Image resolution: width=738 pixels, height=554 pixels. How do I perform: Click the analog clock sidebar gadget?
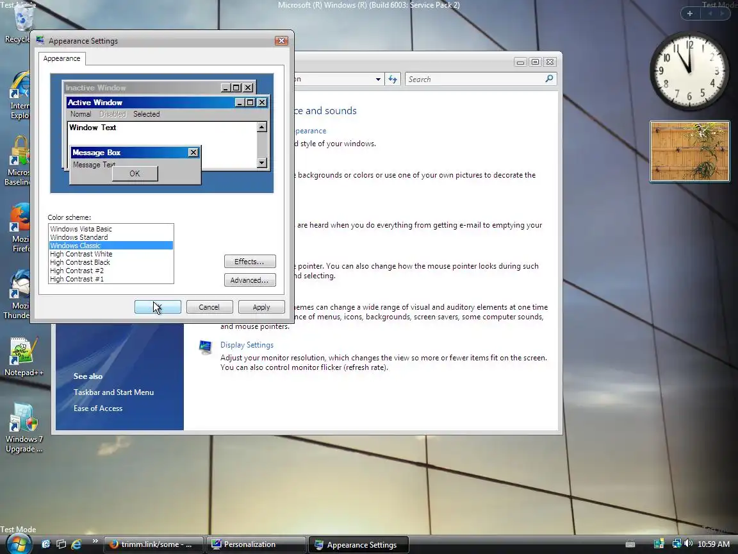(689, 71)
